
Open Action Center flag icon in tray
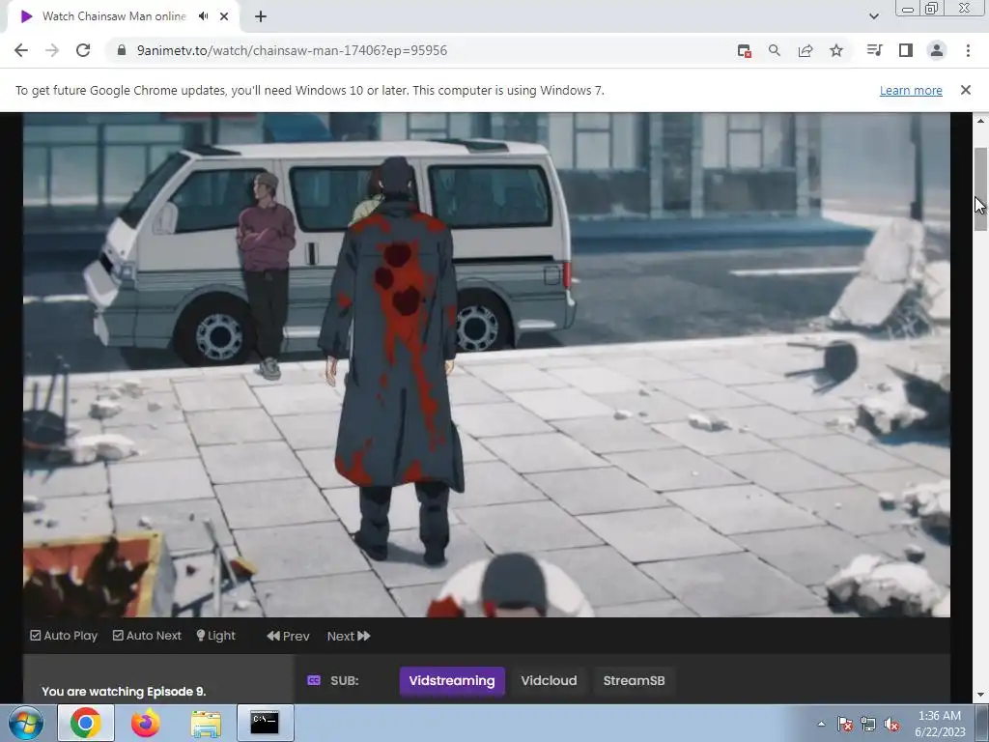point(845,724)
